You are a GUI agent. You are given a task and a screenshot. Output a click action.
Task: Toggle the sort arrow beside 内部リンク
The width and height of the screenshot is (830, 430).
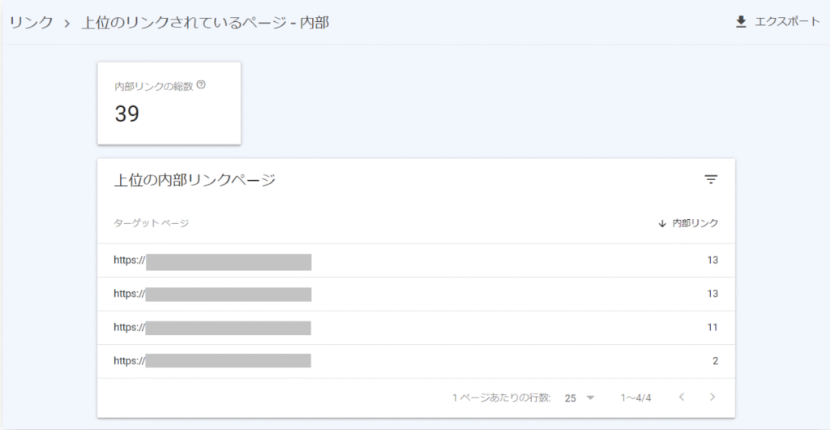coord(662,223)
